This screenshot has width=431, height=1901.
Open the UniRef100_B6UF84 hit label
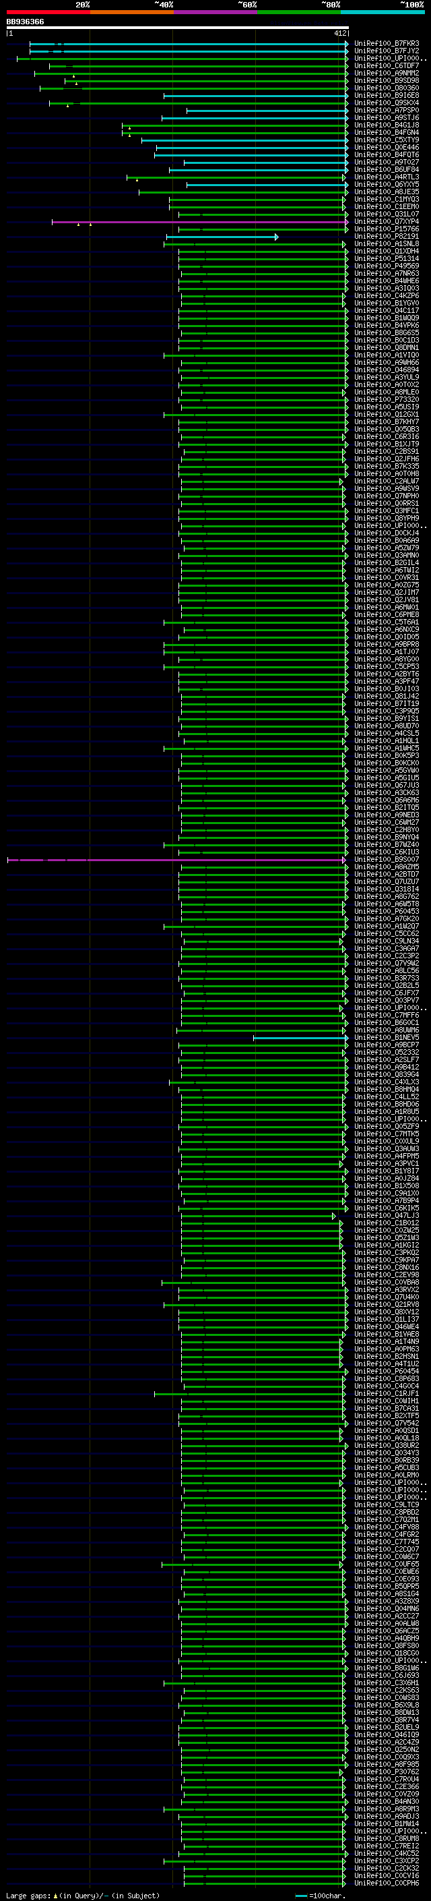tap(387, 170)
